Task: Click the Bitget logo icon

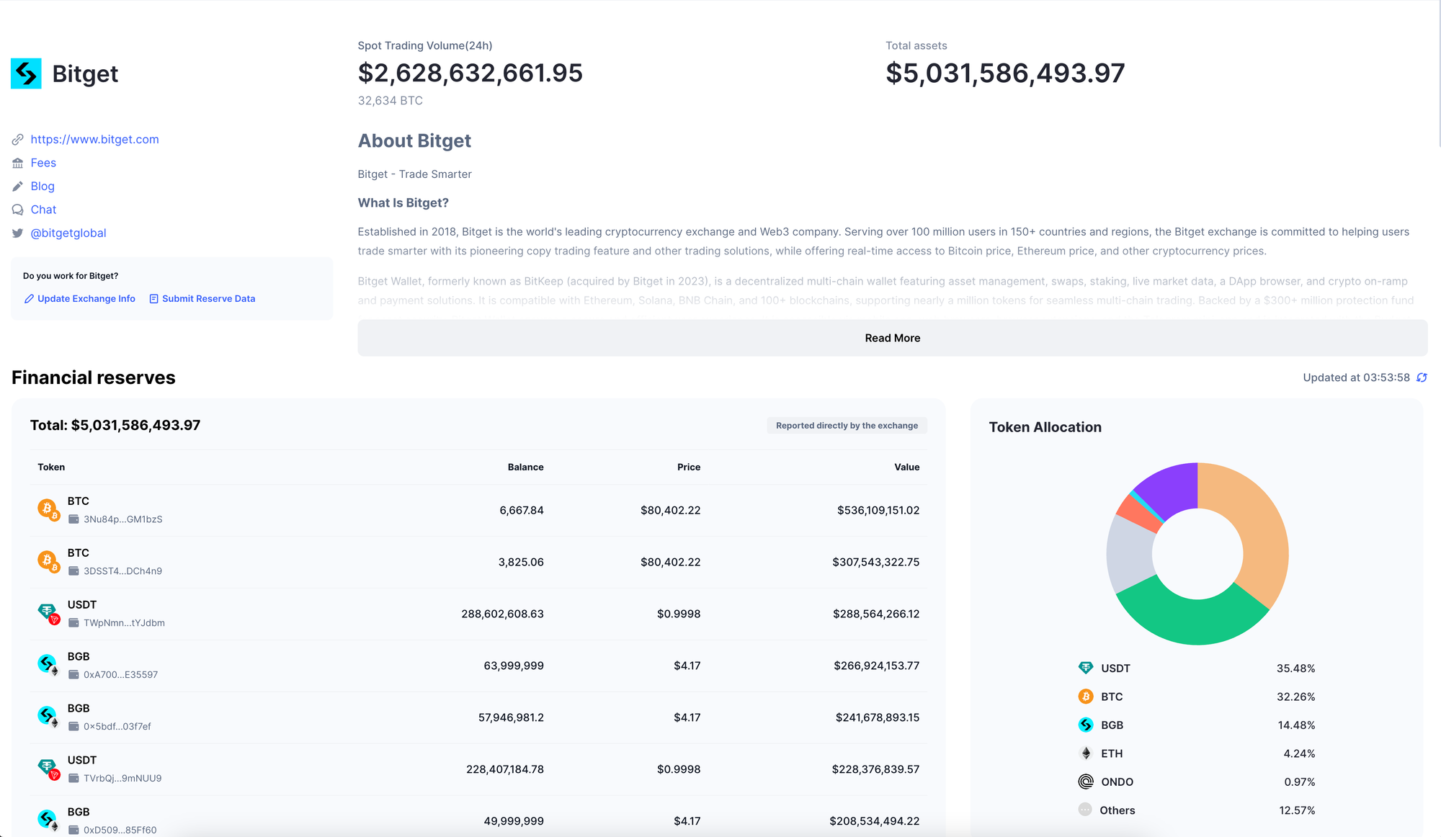Action: tap(26, 73)
